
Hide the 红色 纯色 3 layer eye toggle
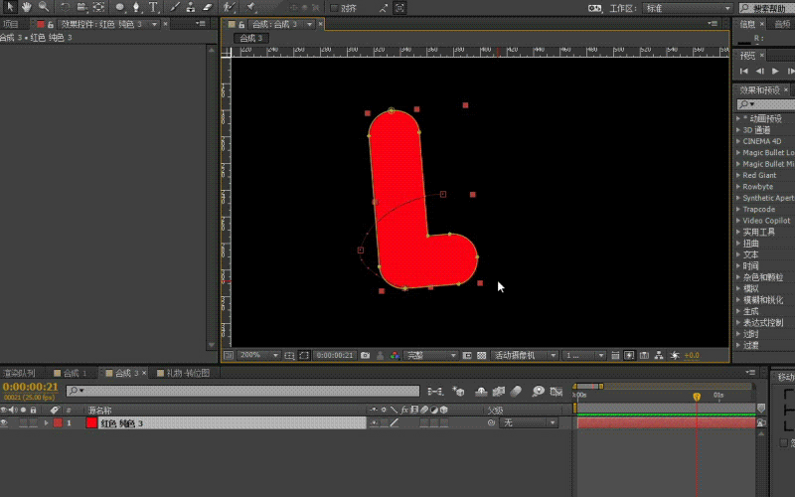[x=5, y=423]
